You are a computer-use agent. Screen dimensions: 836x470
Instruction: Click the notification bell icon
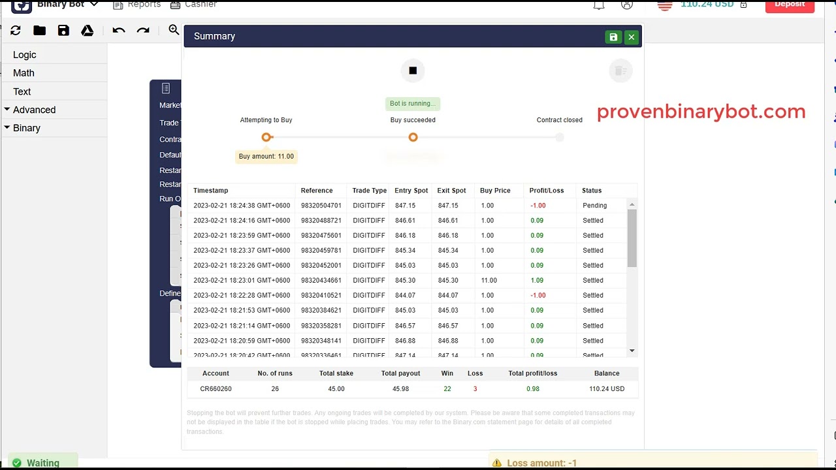point(598,5)
